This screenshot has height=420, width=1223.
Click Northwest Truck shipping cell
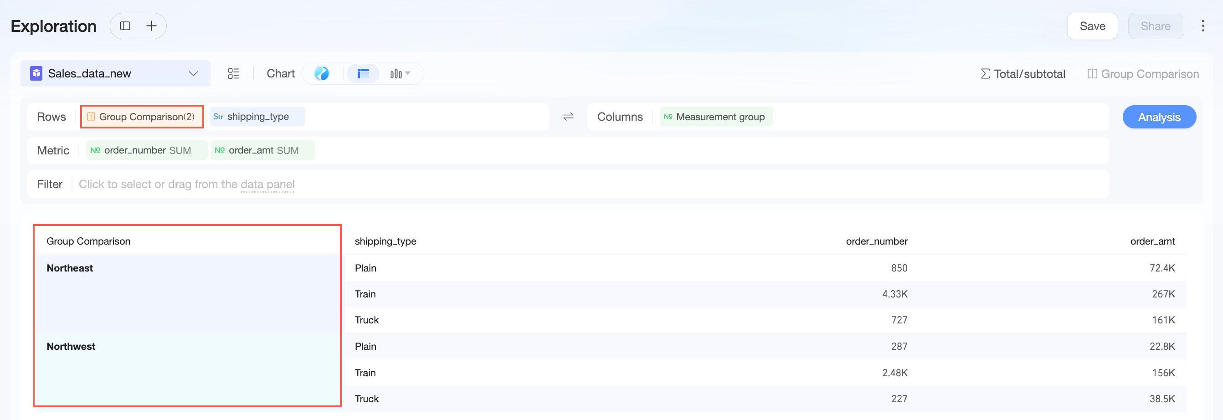tap(366, 399)
